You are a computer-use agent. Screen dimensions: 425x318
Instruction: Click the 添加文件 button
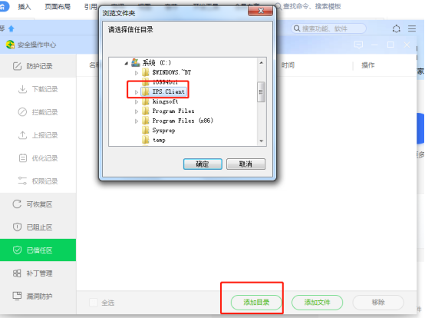(x=317, y=303)
